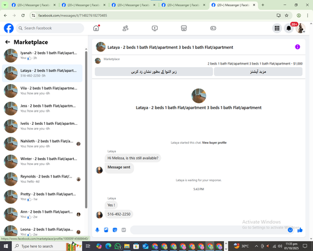Open the Gaming icon in top bar
The image size is (313, 251).
pos(213,28)
